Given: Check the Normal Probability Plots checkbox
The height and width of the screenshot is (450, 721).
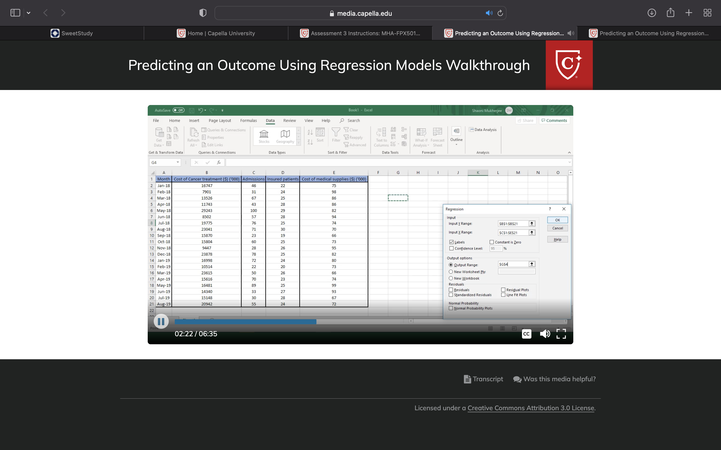Looking at the screenshot, I should (451, 308).
